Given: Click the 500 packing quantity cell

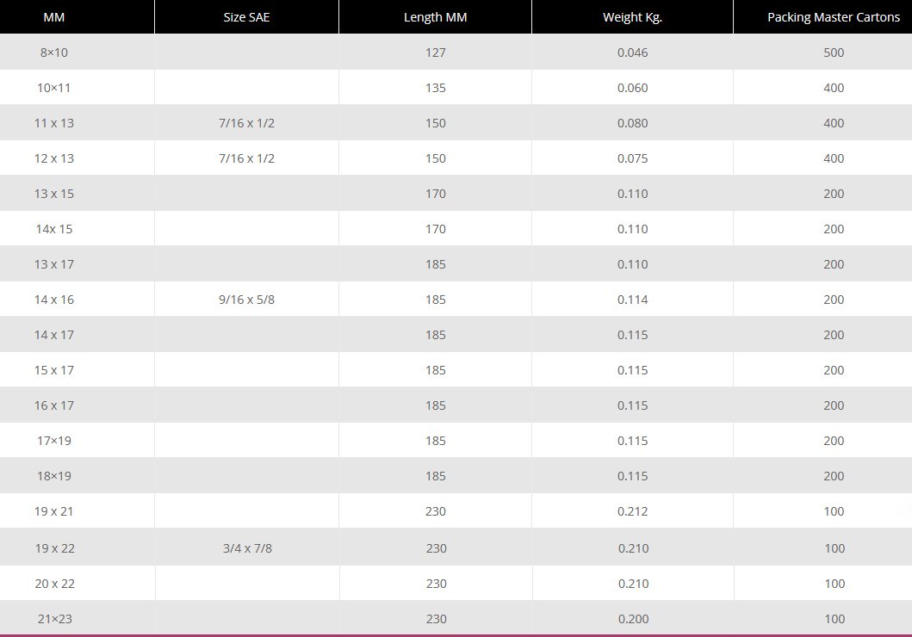Looking at the screenshot, I should pos(834,53).
